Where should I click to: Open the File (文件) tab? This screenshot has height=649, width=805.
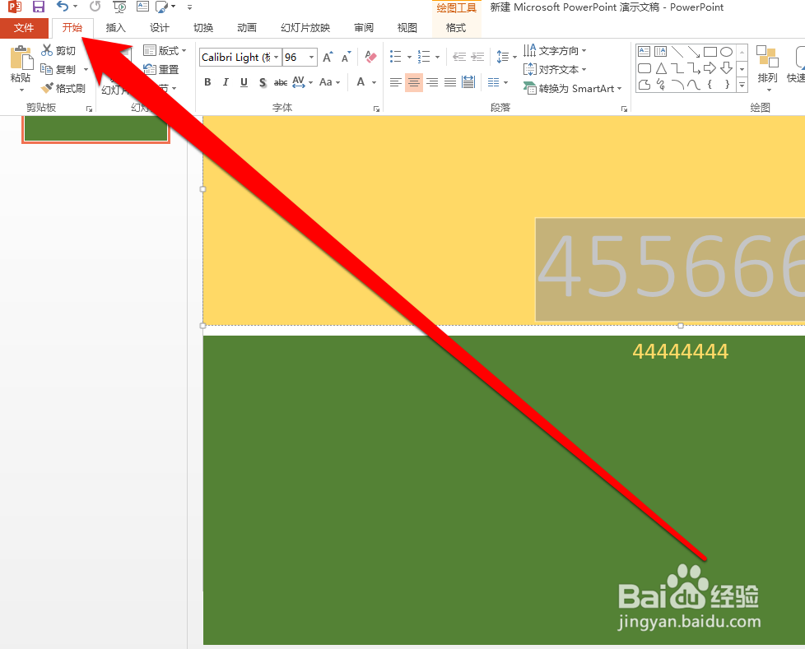pos(24,28)
